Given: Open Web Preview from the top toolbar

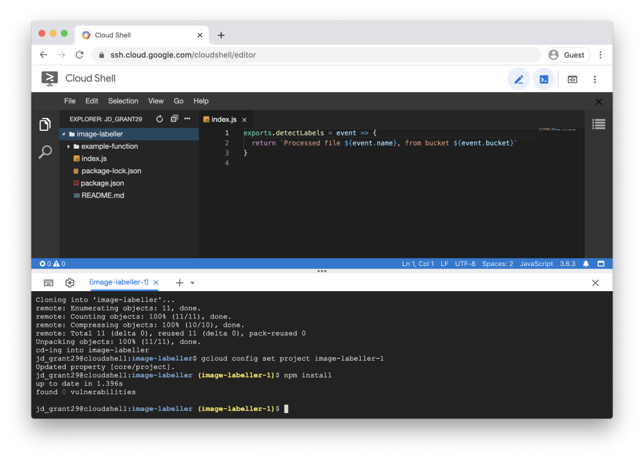Looking at the screenshot, I should point(571,79).
